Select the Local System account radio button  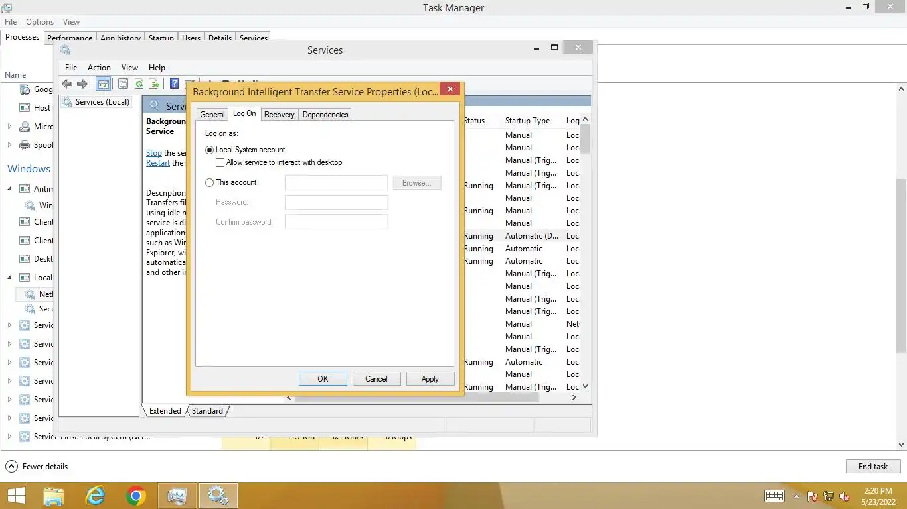[210, 150]
